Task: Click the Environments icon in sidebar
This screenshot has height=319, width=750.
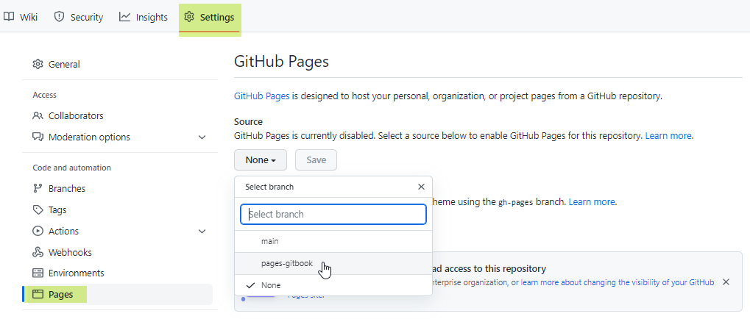Action: click(38, 273)
